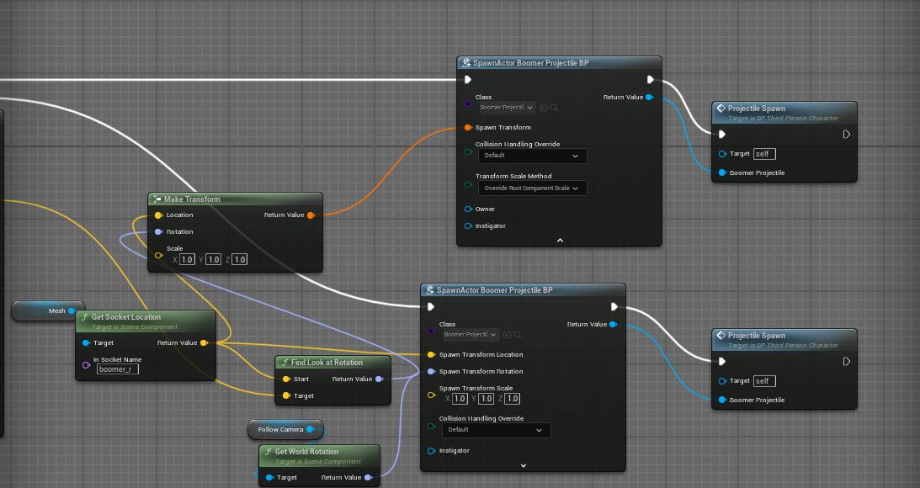Click browse magnifier icon in lower SpawnActor node
Image resolution: width=920 pixels, height=488 pixels.
point(518,335)
